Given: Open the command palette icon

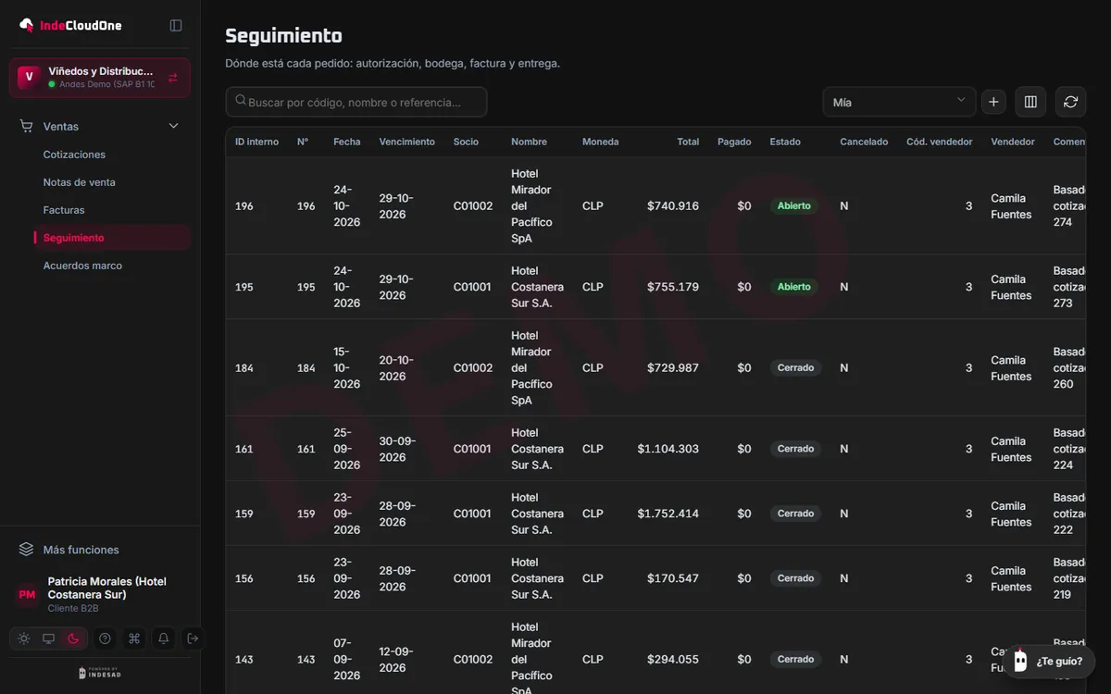Looking at the screenshot, I should (134, 638).
